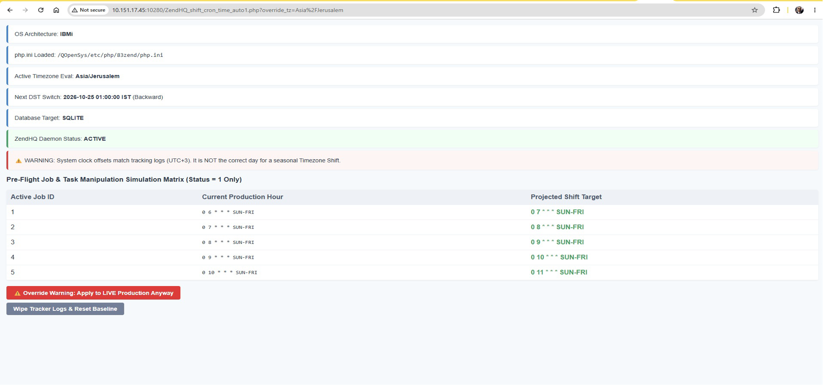Open the browser home page icon
Viewport: 823px width, 385px height.
[56, 10]
